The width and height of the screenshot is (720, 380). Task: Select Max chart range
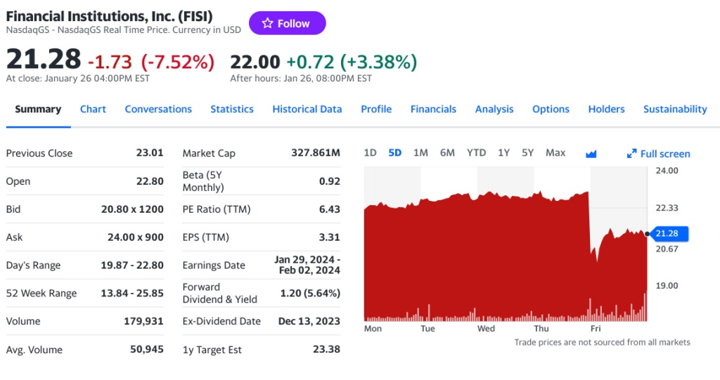[555, 153]
